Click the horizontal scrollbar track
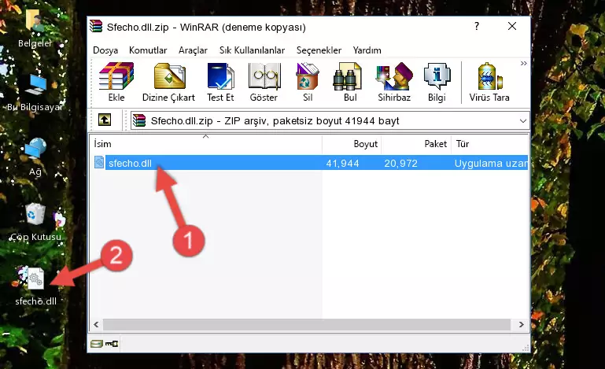This screenshot has height=369, width=605. 307,325
